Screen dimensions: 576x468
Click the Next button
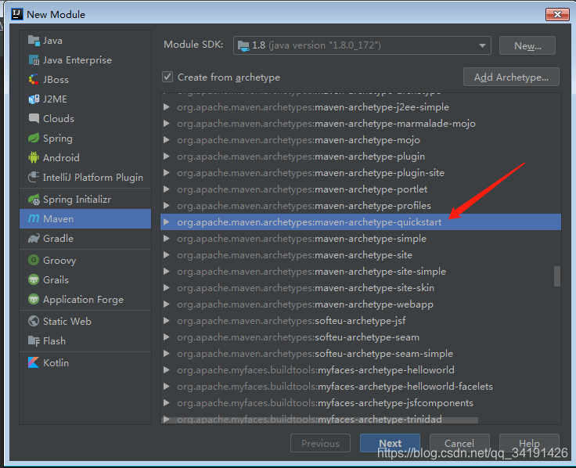point(390,443)
